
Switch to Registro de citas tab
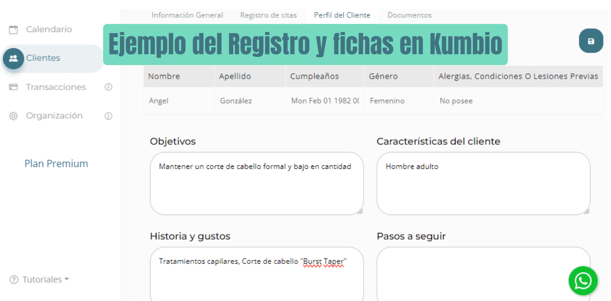pyautogui.click(x=268, y=15)
